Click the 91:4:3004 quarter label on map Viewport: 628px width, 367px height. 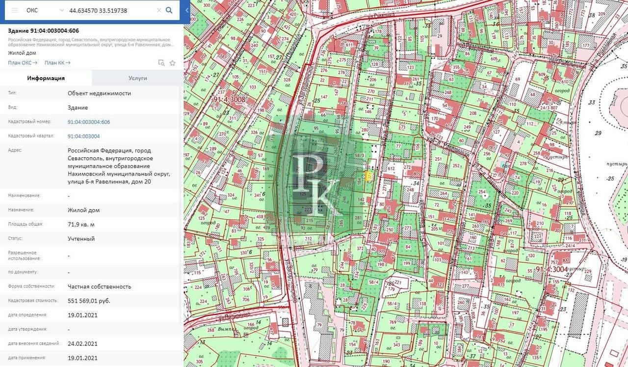click(551, 269)
